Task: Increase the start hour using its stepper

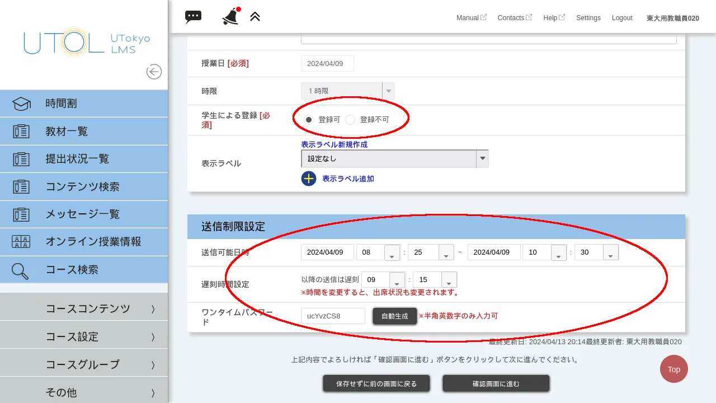Action: click(392, 249)
